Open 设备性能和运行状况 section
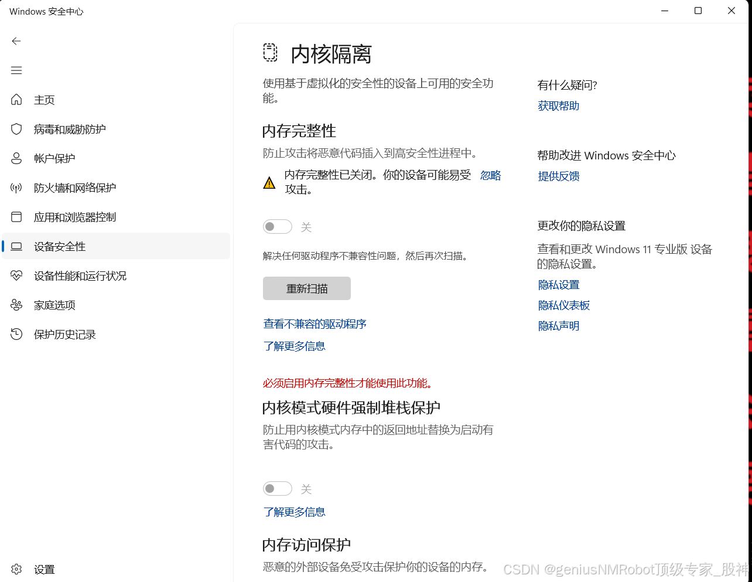Viewport: 752px width, 582px height. click(x=116, y=275)
